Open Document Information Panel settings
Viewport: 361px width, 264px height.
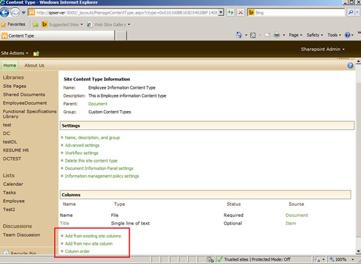pos(99,169)
